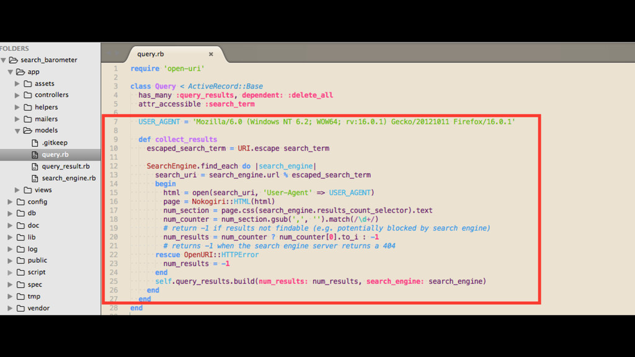Expand the db folder arrow
635x357 pixels.
(10, 213)
